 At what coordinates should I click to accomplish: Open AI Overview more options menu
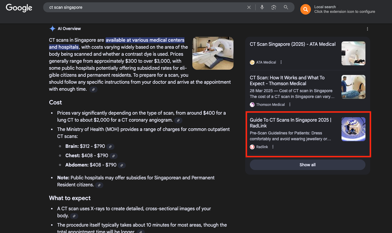(367, 29)
